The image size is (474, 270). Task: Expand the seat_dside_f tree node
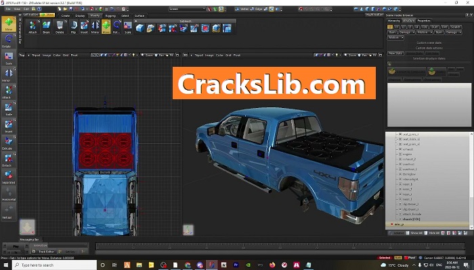[x=396, y=139]
